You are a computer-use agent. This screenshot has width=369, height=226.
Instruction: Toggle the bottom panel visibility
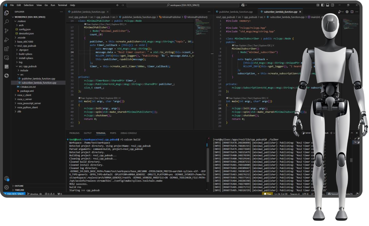(x=328, y=5)
